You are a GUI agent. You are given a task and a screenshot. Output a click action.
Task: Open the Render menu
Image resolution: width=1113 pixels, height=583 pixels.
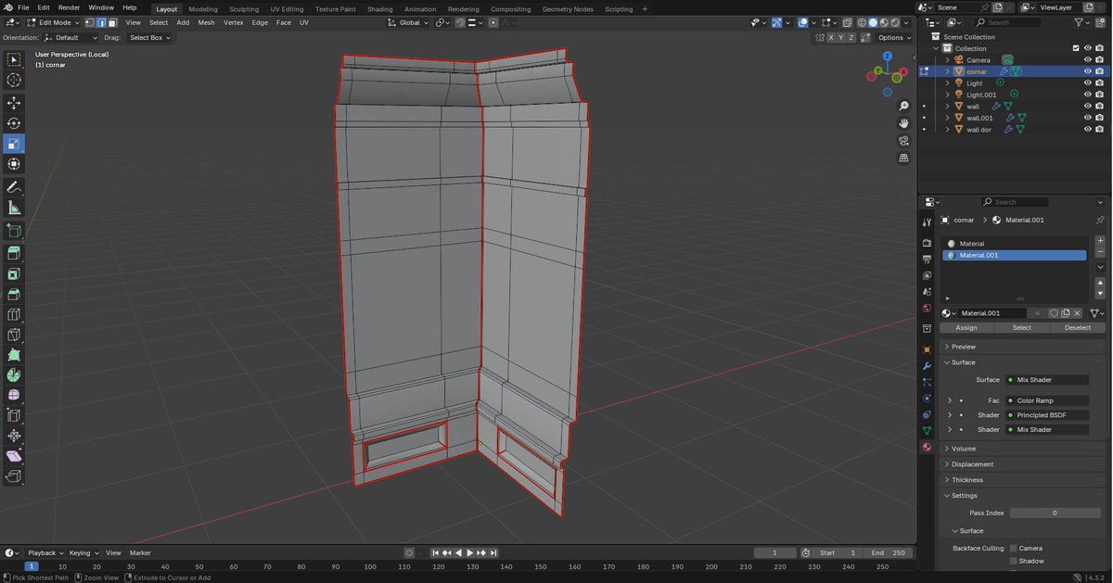[70, 7]
